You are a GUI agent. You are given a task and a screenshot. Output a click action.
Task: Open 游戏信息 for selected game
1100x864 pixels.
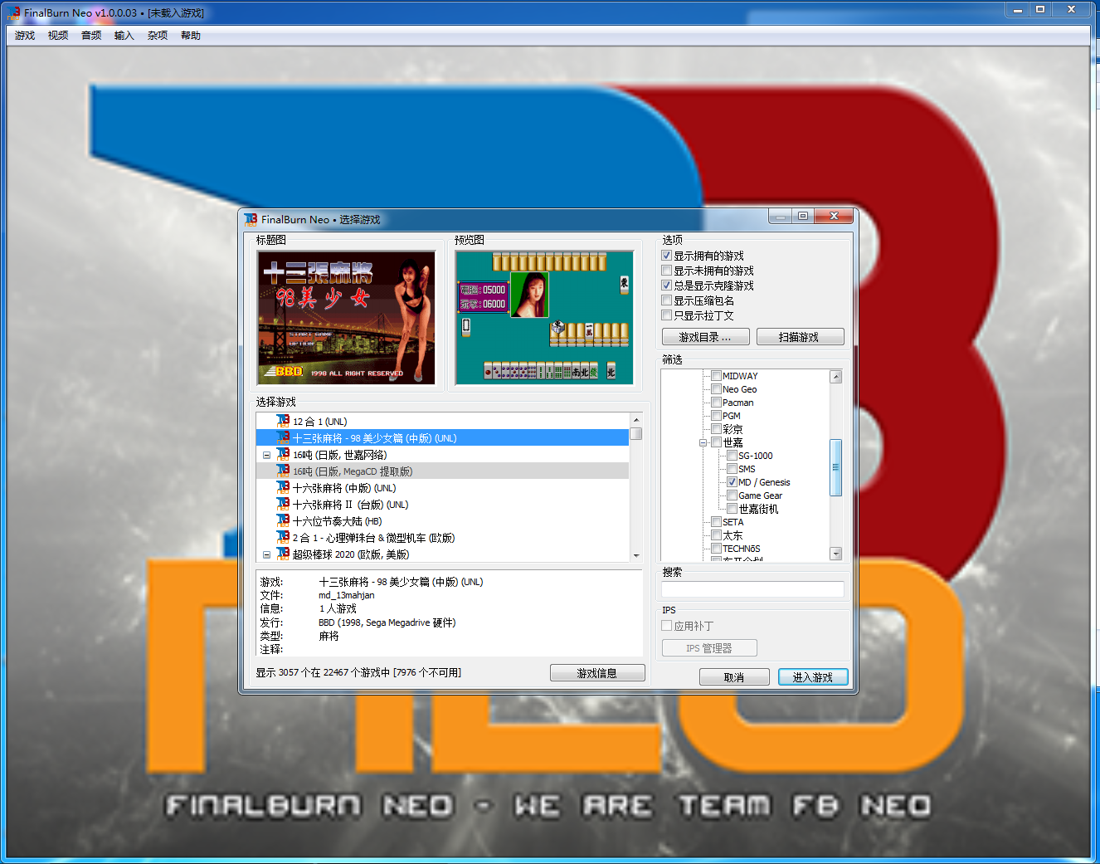(x=597, y=673)
